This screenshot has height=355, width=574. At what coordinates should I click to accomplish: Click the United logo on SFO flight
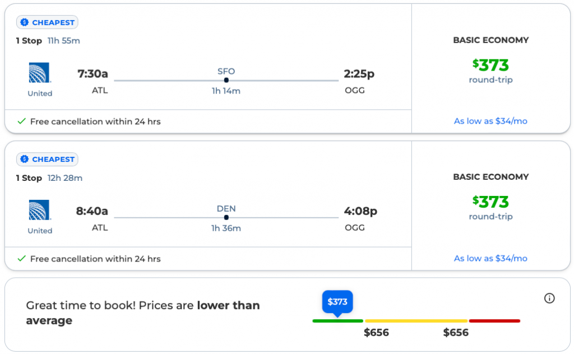(40, 73)
